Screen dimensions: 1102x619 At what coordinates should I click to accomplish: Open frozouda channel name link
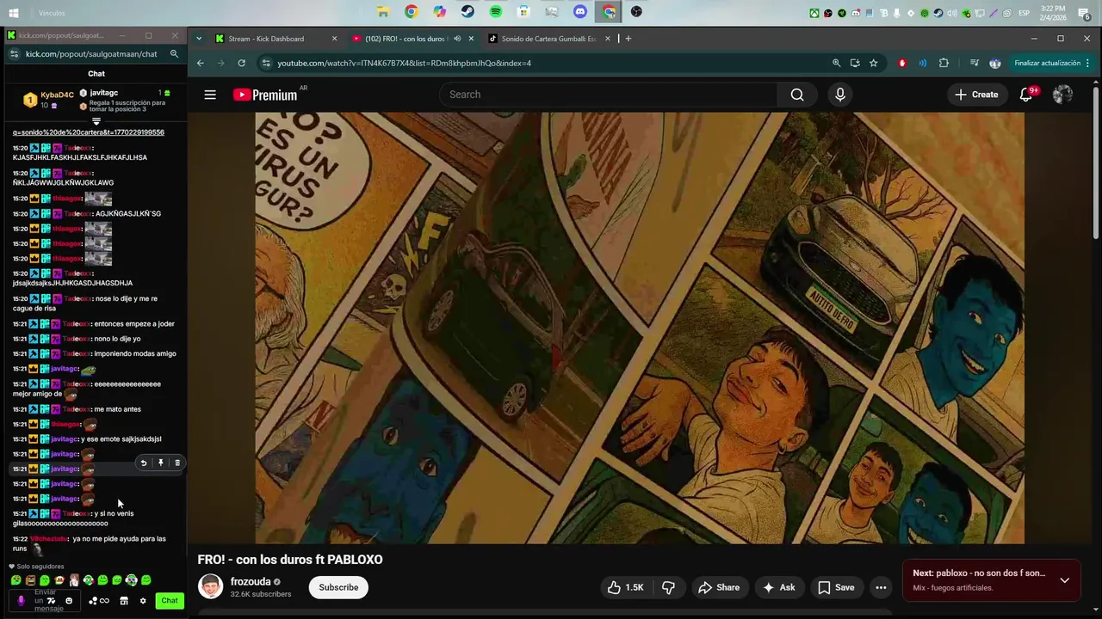tap(251, 582)
